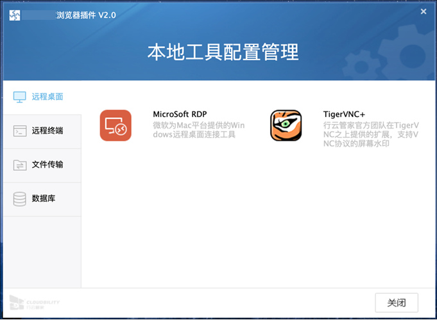Click the TigerVNC+ title text
Image resolution: width=437 pixels, height=320 pixels.
344,115
